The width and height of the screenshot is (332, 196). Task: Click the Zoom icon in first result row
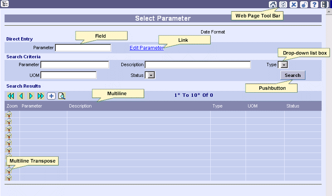click(9, 114)
